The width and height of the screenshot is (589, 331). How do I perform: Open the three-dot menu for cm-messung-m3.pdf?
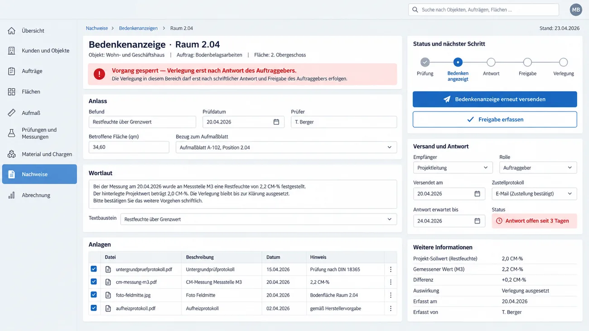tap(391, 282)
